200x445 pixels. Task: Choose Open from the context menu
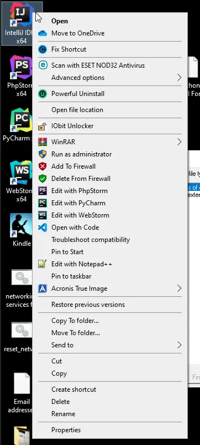point(110,21)
